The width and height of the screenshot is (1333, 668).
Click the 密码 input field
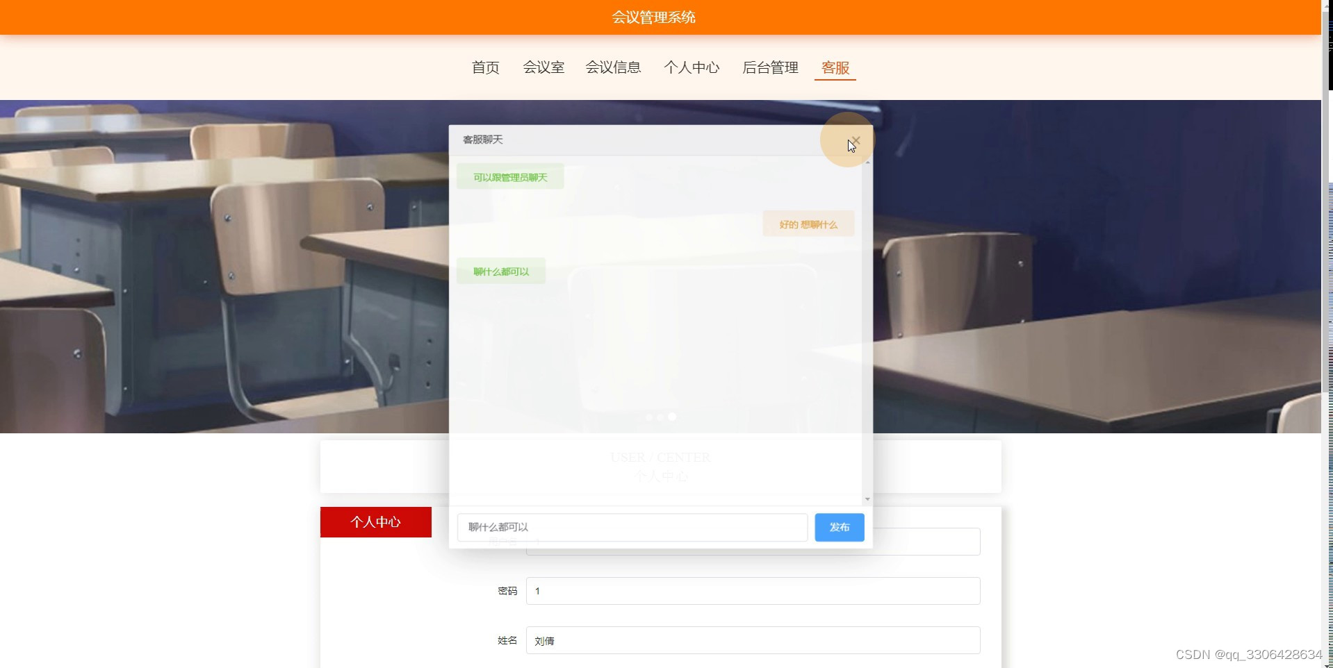pyautogui.click(x=753, y=591)
